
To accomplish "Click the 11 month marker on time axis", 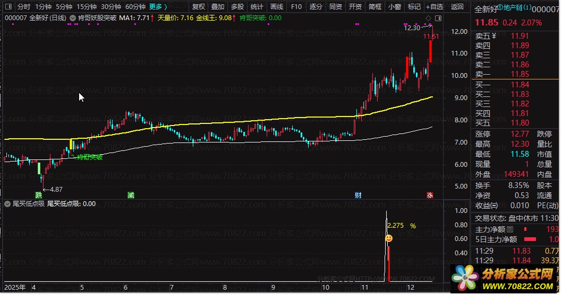I will coord(364,286).
